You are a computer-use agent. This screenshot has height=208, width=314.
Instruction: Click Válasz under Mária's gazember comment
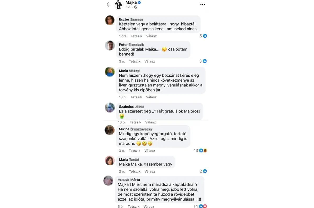coord(150,172)
